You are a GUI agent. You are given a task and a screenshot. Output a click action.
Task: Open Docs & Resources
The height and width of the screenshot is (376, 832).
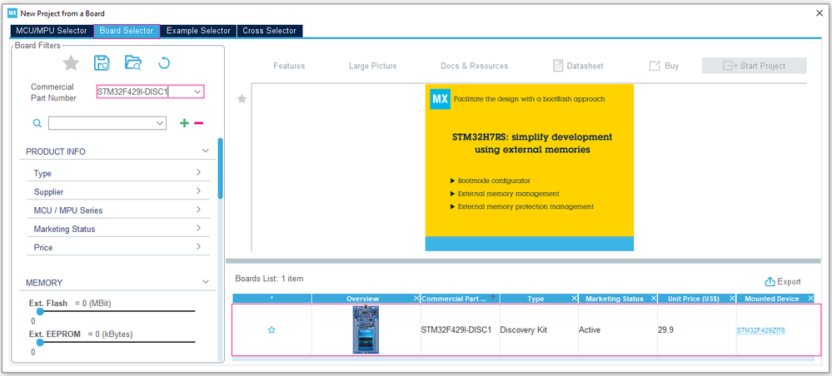(475, 66)
